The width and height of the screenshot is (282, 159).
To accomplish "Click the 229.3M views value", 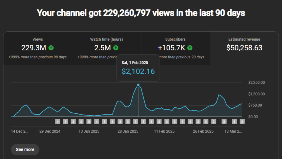I will click(34, 48).
